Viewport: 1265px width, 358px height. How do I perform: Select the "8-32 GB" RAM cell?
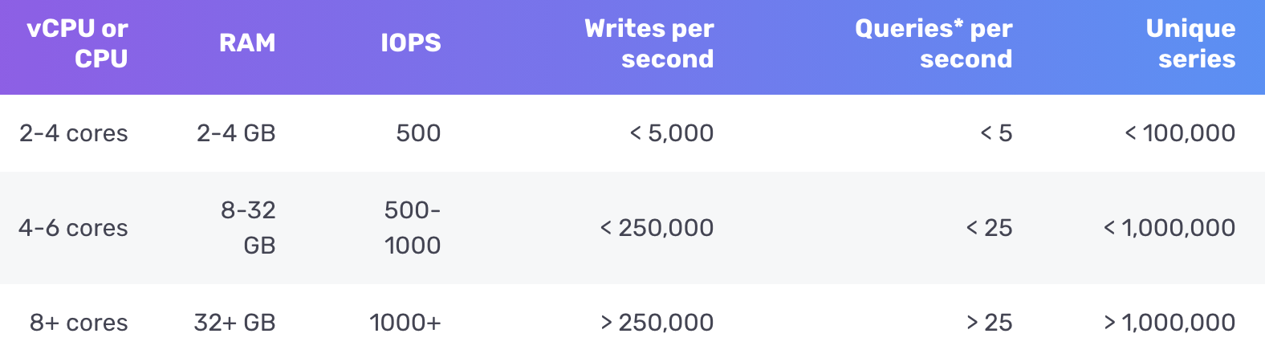[x=248, y=228]
